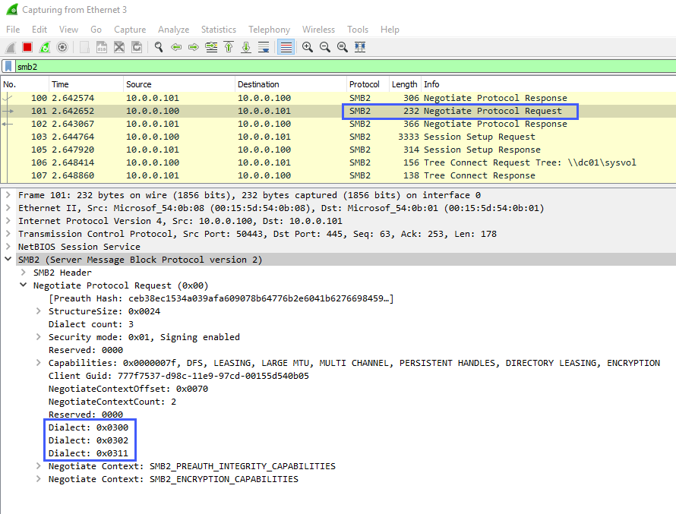The image size is (676, 514).
Task: Open the Edit menu
Action: pos(39,30)
